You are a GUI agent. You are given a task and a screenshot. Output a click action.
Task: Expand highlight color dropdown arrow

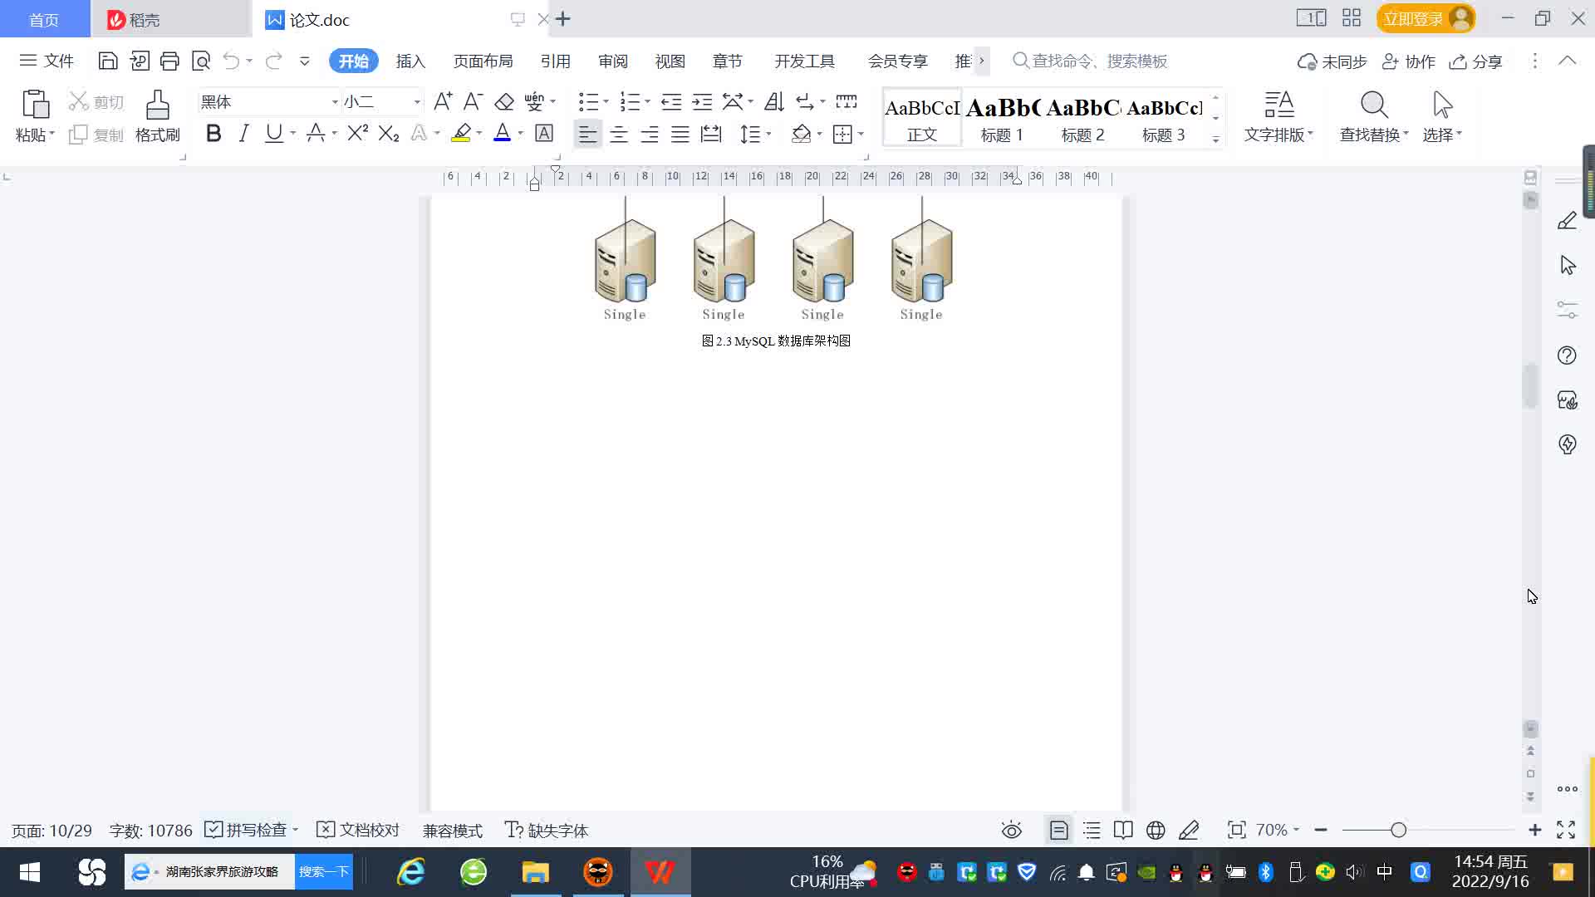pyautogui.click(x=479, y=134)
